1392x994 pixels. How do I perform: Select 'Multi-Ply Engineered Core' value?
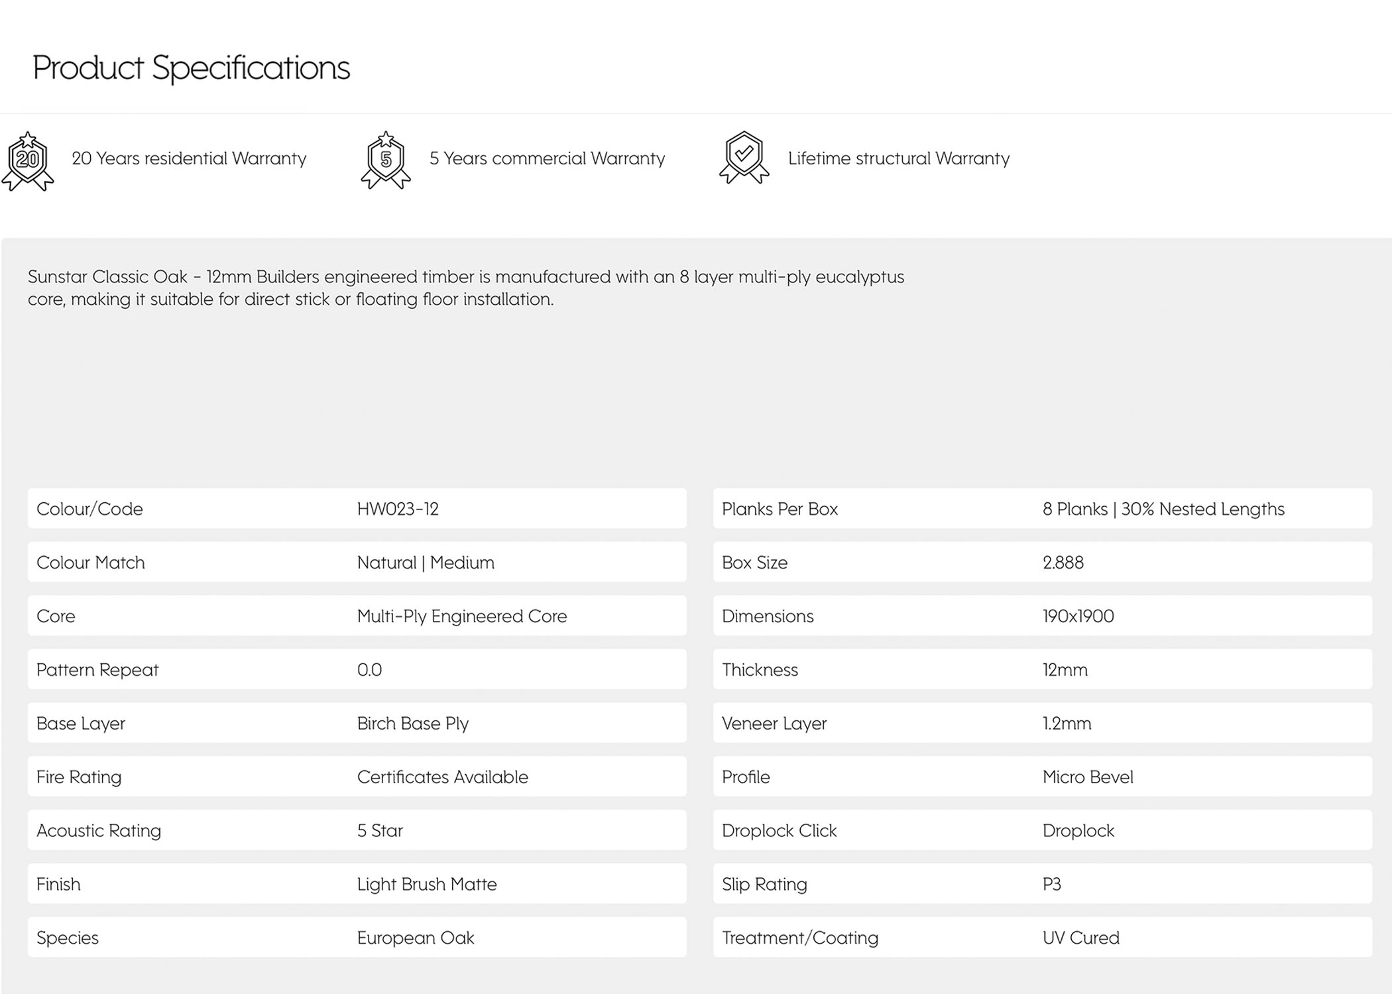click(462, 616)
